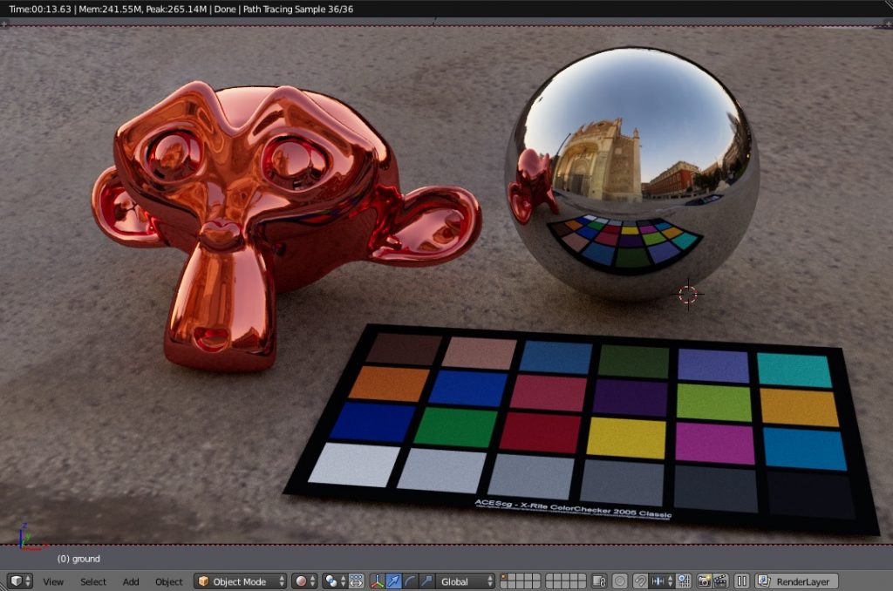
Task: Click "Path Tracing Sample 36/36" text
Action: click(x=298, y=9)
